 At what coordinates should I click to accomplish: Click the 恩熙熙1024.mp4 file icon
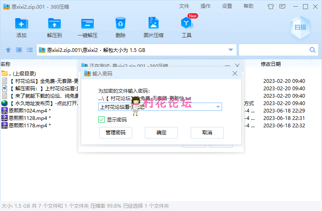coord(4,110)
